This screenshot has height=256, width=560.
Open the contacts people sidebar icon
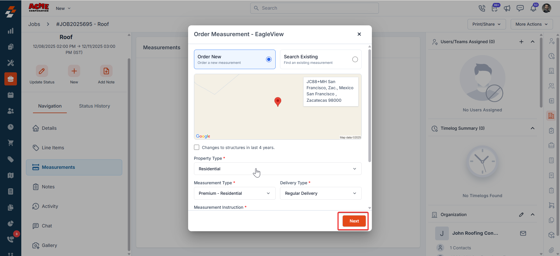click(x=10, y=111)
